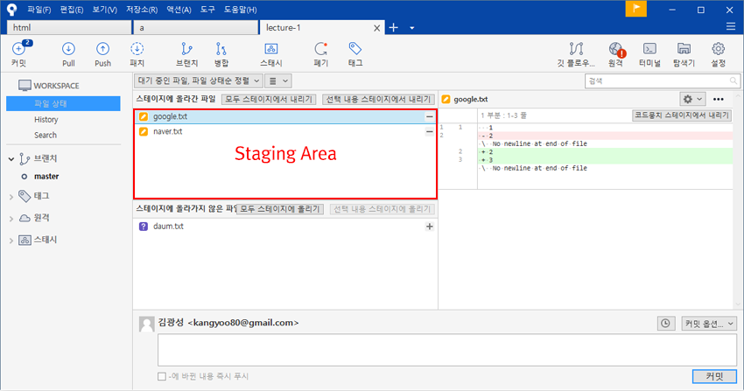Click the Push toolbar icon

(x=102, y=53)
